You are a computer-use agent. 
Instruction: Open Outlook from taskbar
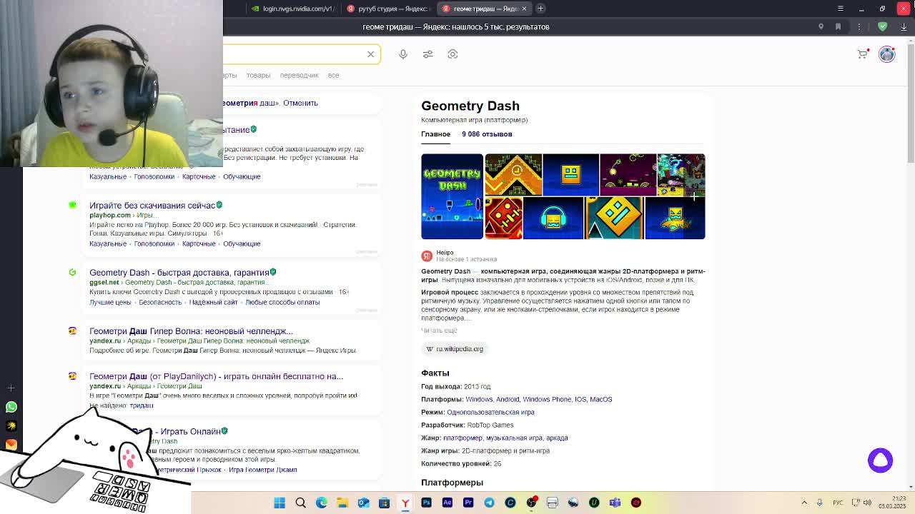click(363, 503)
